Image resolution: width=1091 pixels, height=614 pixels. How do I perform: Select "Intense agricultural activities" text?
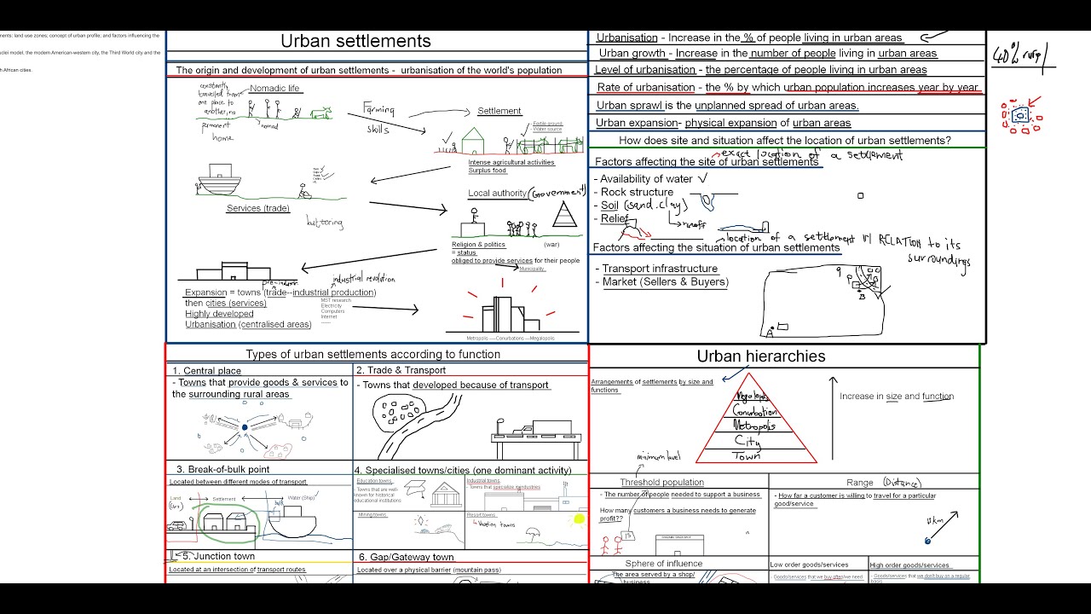coord(511,162)
